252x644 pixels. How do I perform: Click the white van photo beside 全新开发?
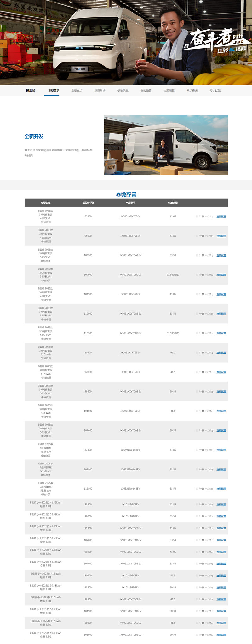pyautogui.click(x=166, y=145)
